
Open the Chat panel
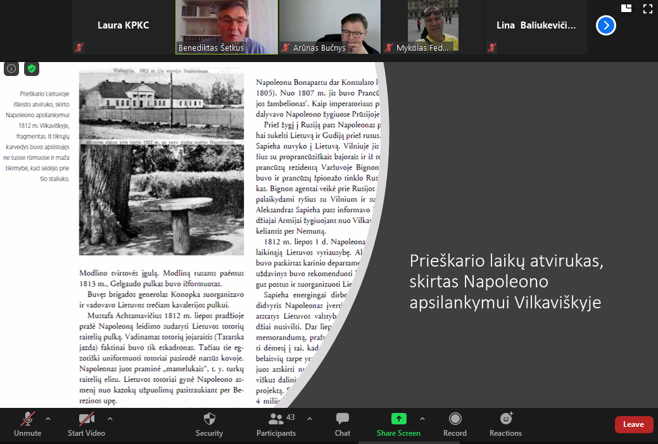343,419
